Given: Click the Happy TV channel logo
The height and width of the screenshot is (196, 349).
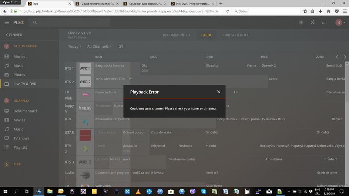Looking at the screenshot, I should click(85, 108).
